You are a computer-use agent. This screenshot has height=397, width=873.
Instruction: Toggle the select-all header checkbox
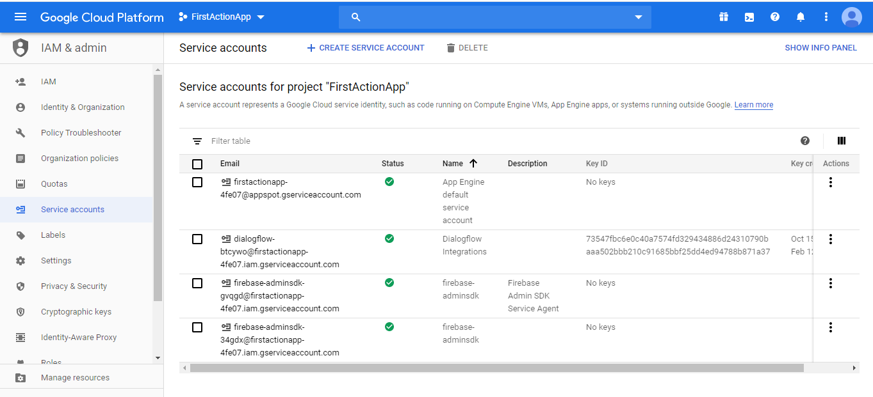197,164
